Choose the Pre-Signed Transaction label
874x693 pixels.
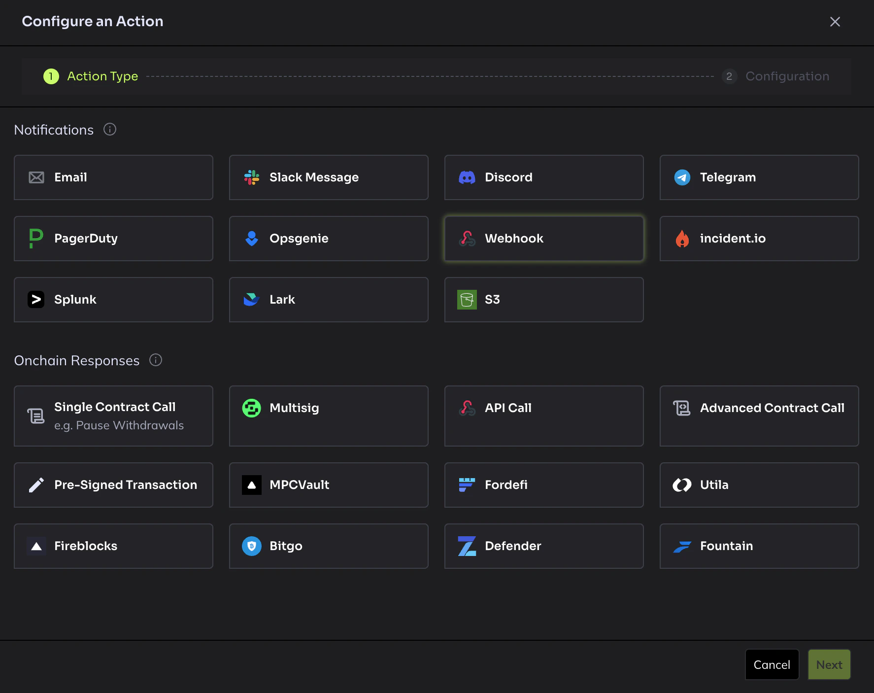tap(126, 485)
